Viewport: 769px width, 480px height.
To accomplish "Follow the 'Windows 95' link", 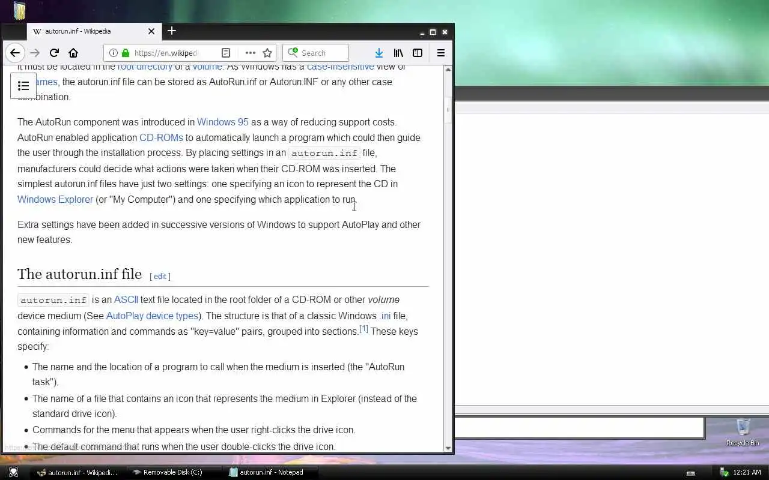I will [x=222, y=122].
